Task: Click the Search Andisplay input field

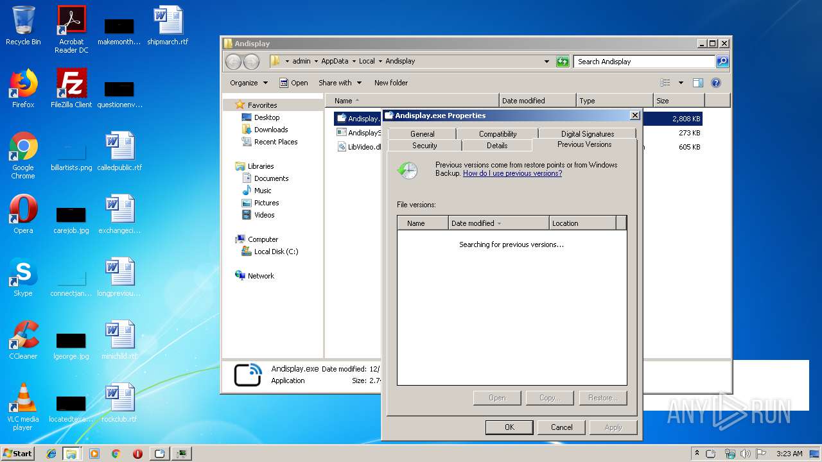Action: [x=643, y=62]
